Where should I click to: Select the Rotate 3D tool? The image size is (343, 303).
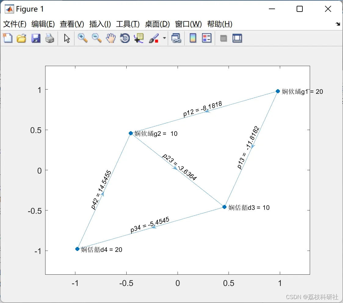(125, 38)
